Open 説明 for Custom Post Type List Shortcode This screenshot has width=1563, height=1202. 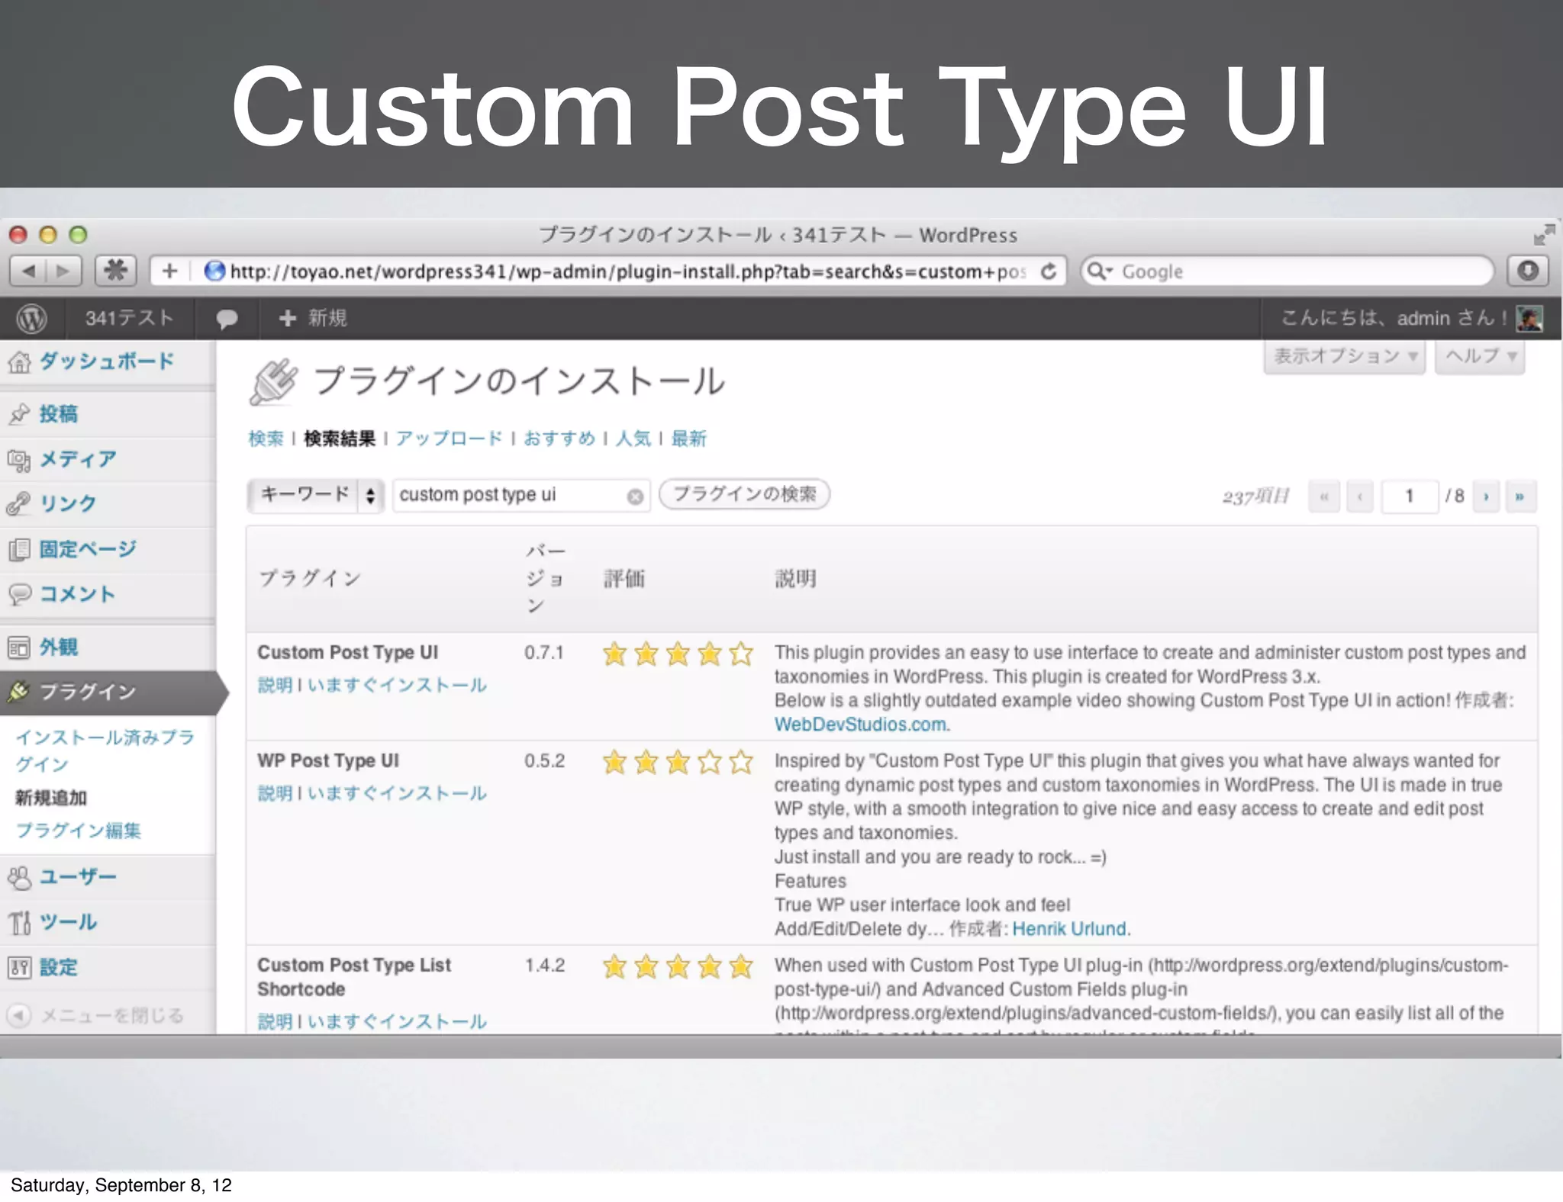(x=275, y=1021)
